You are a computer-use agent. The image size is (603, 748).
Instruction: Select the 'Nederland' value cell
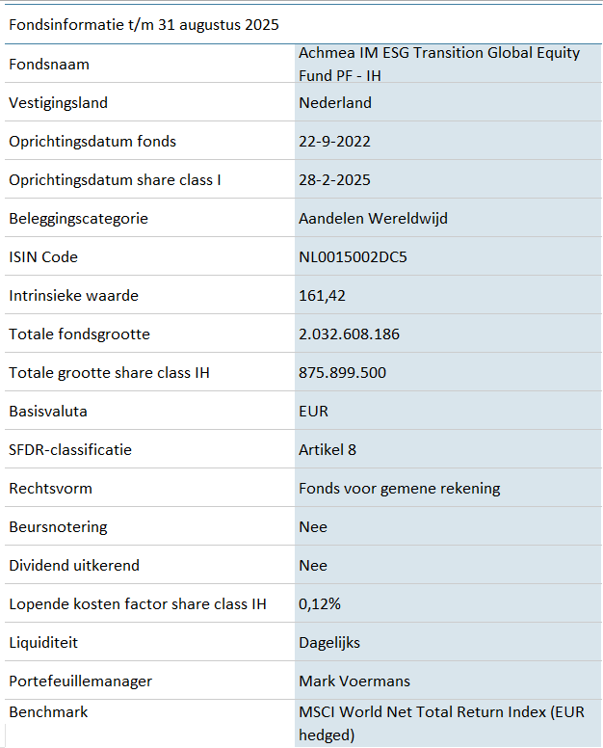click(335, 103)
